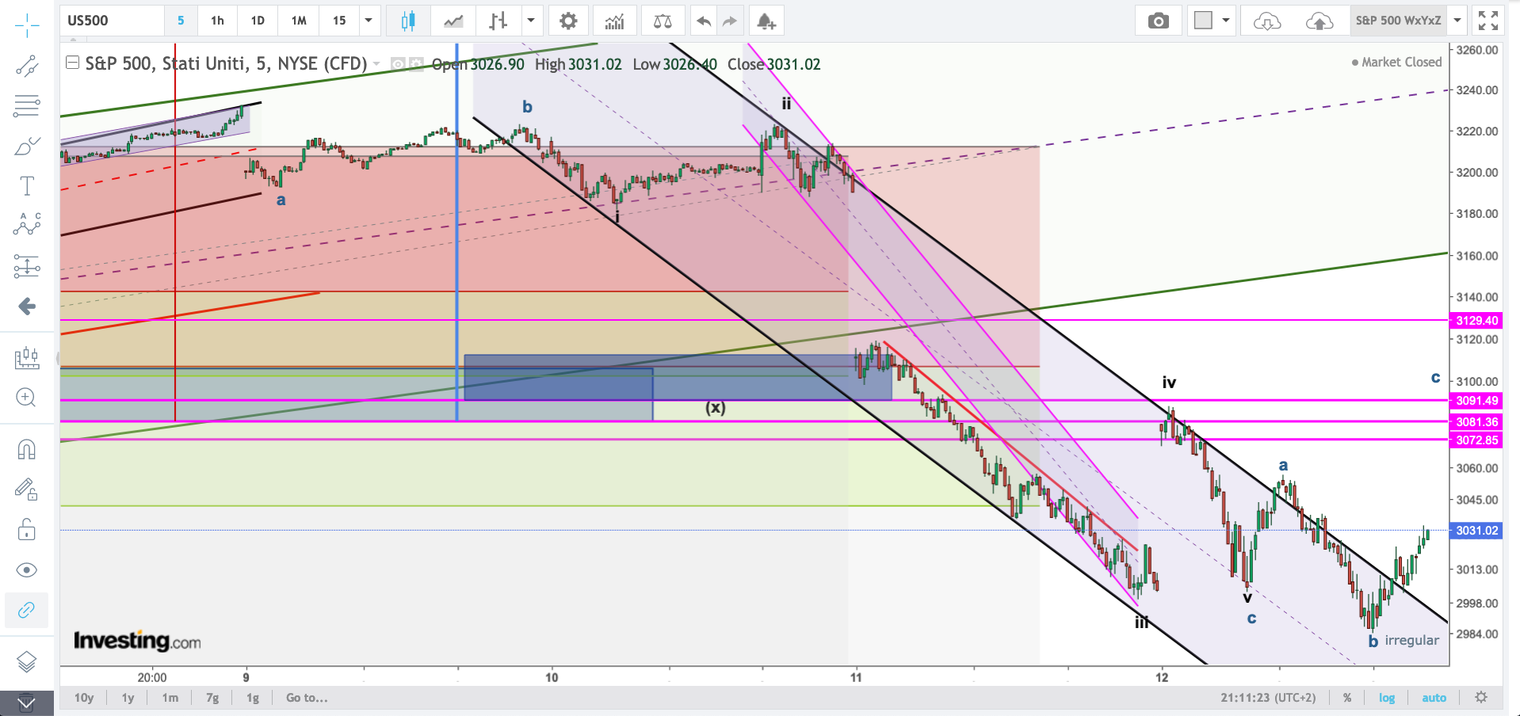Click the back arrow tool in sidebar
Image resolution: width=1520 pixels, height=716 pixels.
27,307
